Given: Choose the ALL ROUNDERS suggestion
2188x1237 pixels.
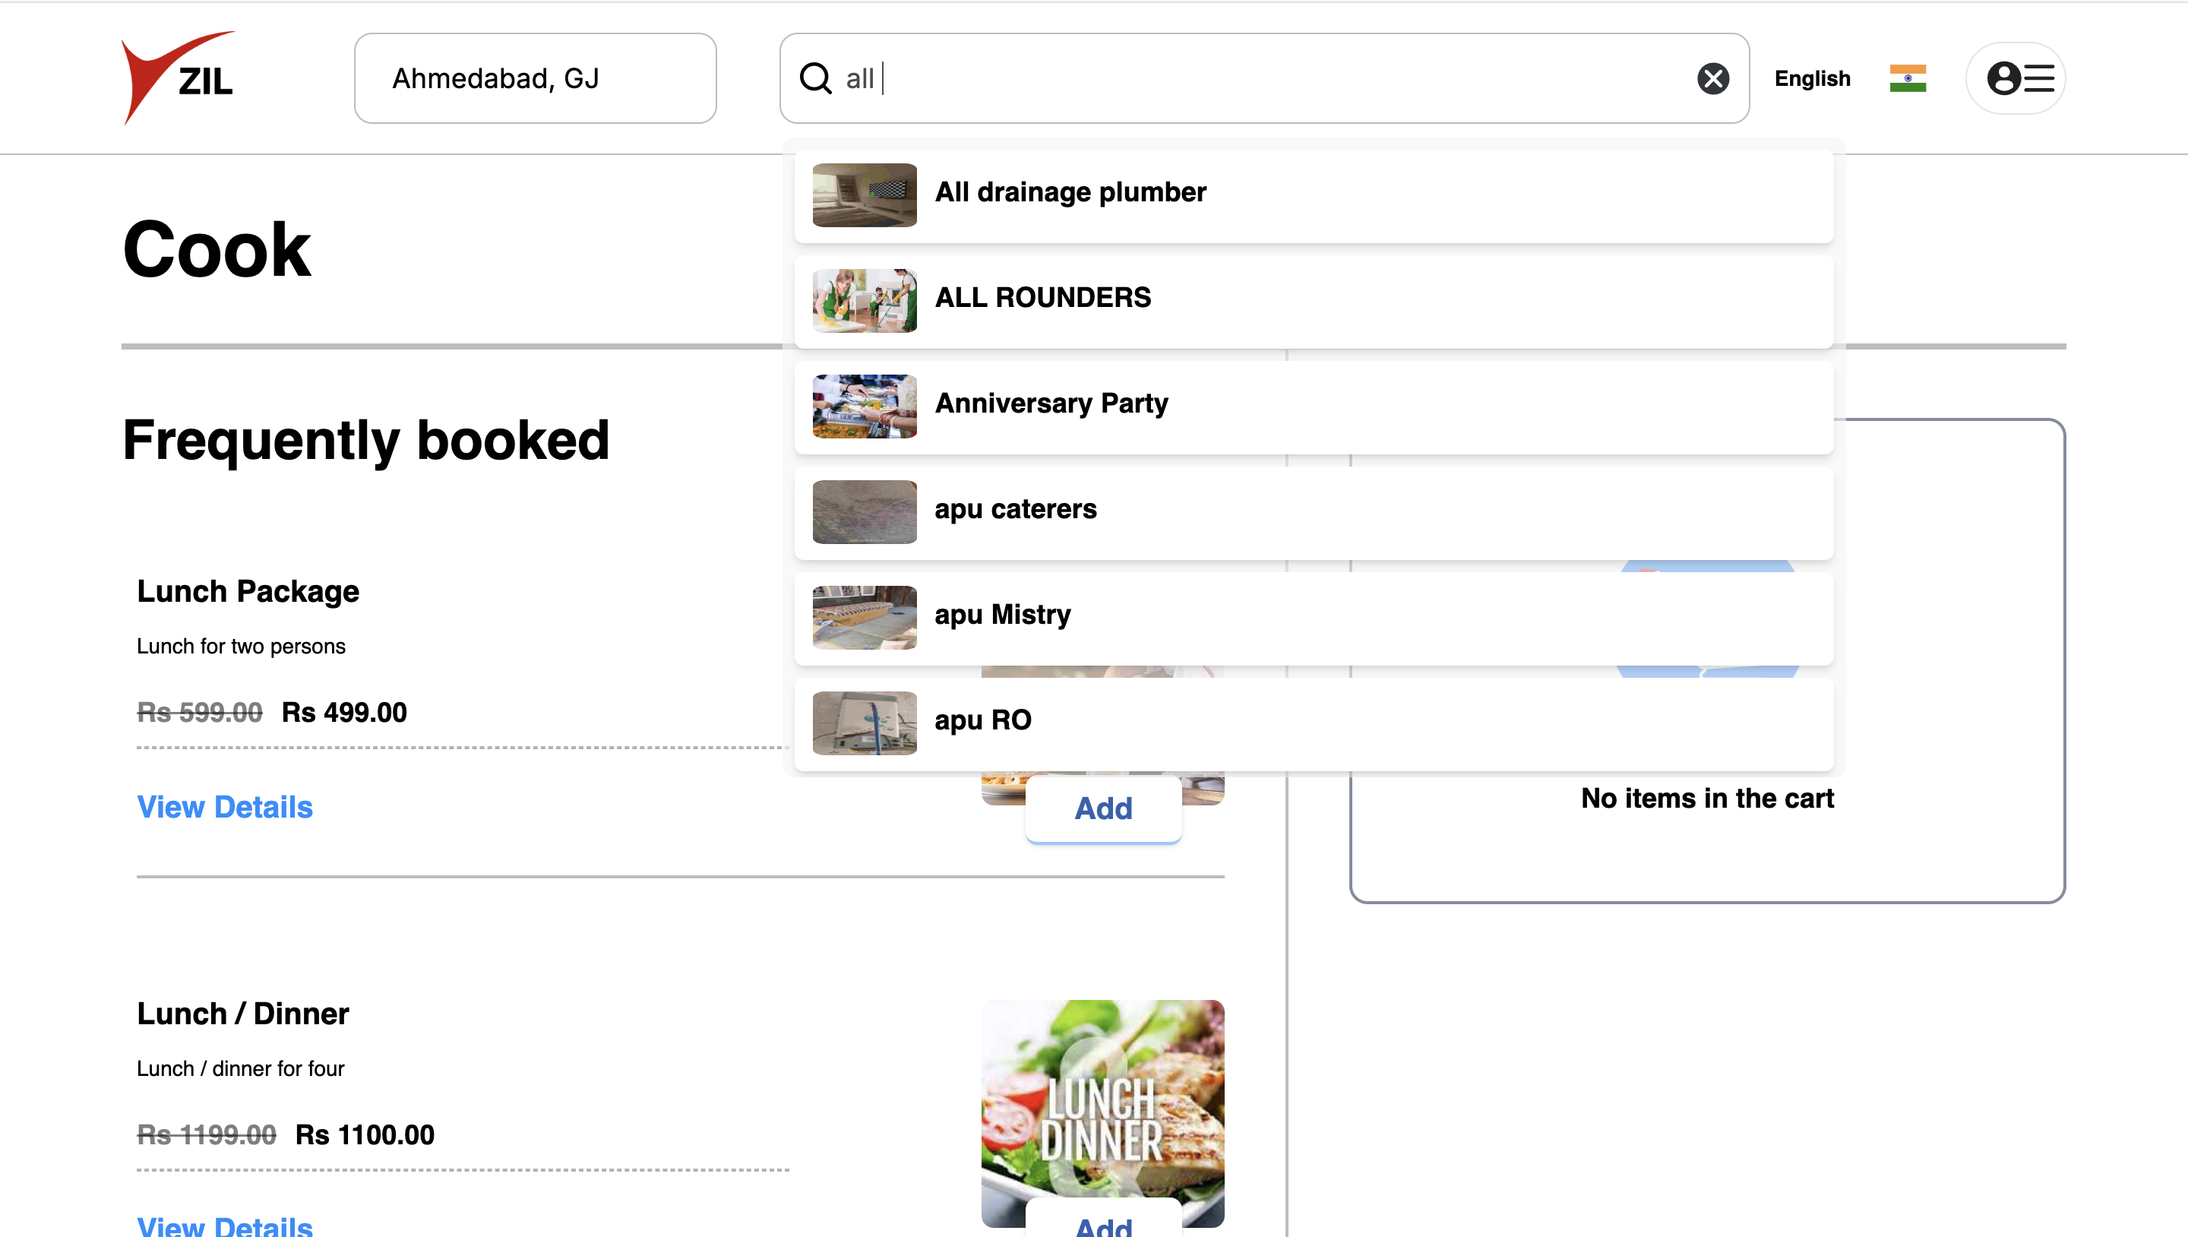Looking at the screenshot, I should pos(1043,298).
